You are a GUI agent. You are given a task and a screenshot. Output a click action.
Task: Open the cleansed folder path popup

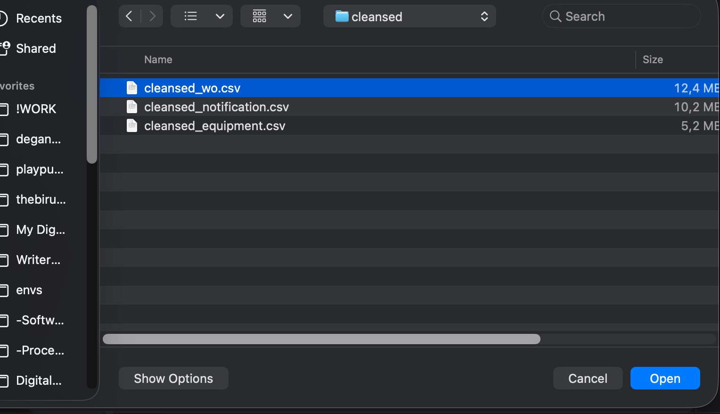409,17
